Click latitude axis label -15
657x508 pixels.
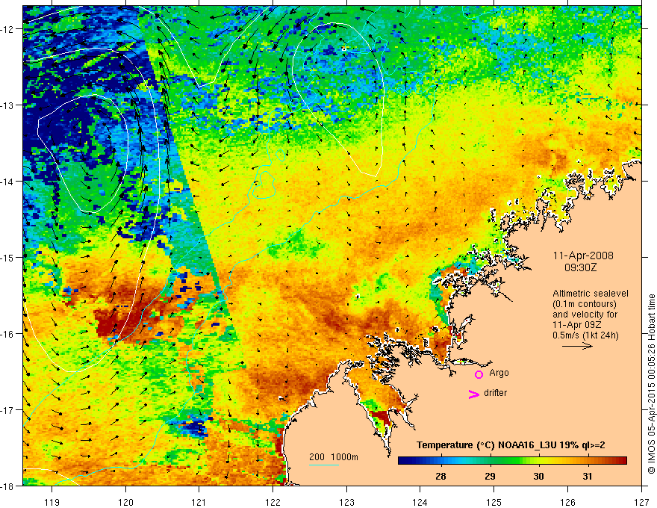point(8,257)
